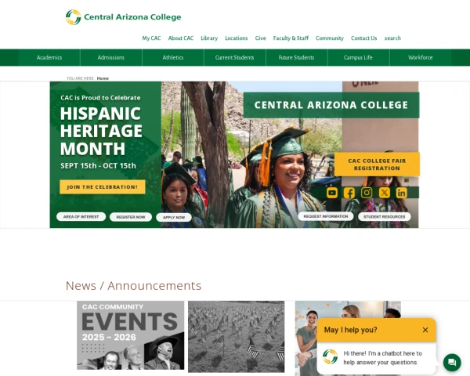Open the My CAC link

point(151,38)
